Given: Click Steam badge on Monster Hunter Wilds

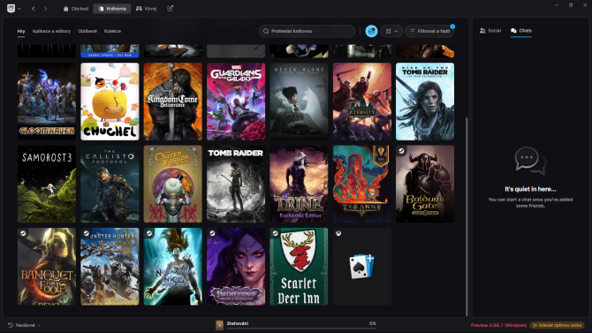Looking at the screenshot, I should click(x=86, y=233).
